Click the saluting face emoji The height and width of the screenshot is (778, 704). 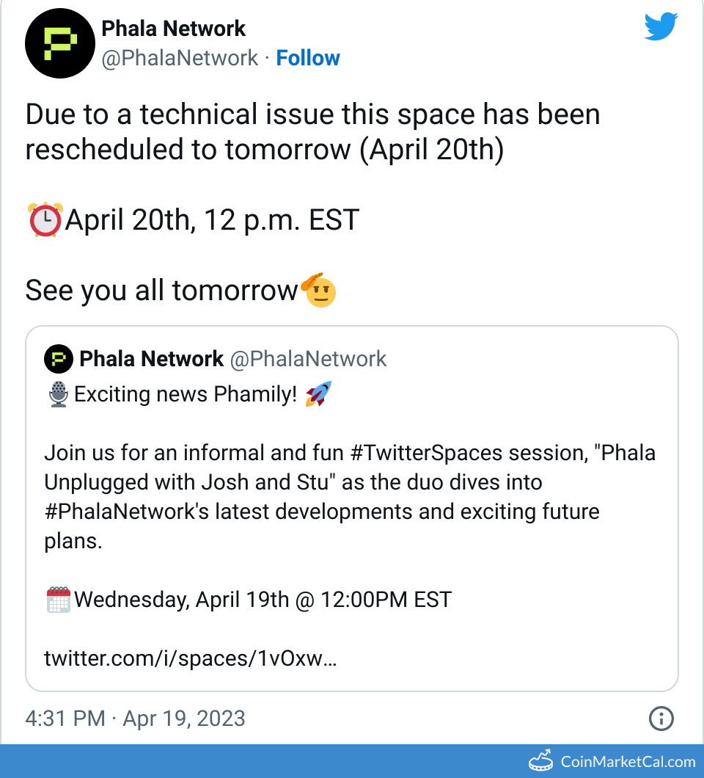[x=318, y=289]
